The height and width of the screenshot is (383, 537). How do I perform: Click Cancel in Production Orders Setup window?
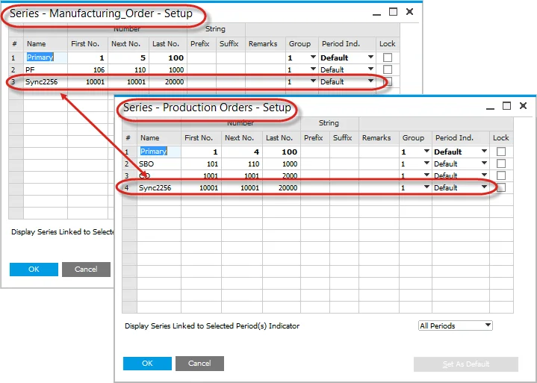[x=199, y=364]
